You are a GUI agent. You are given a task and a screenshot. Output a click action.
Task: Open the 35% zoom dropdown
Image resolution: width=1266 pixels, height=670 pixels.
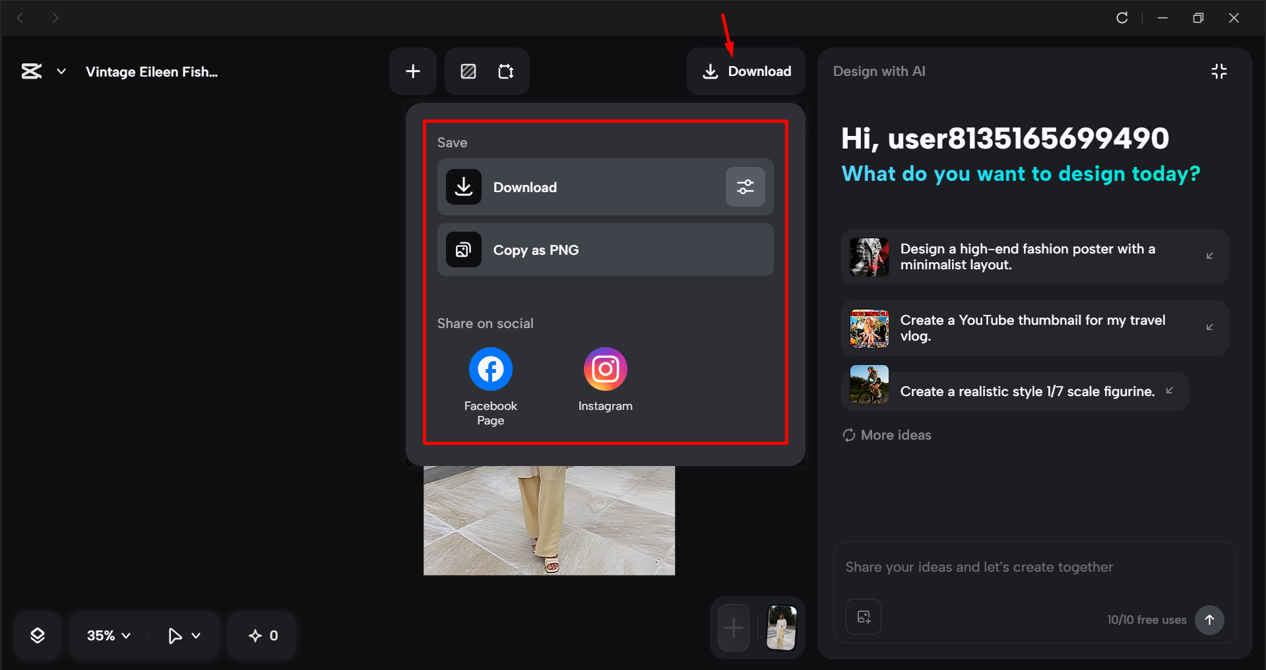coord(109,636)
